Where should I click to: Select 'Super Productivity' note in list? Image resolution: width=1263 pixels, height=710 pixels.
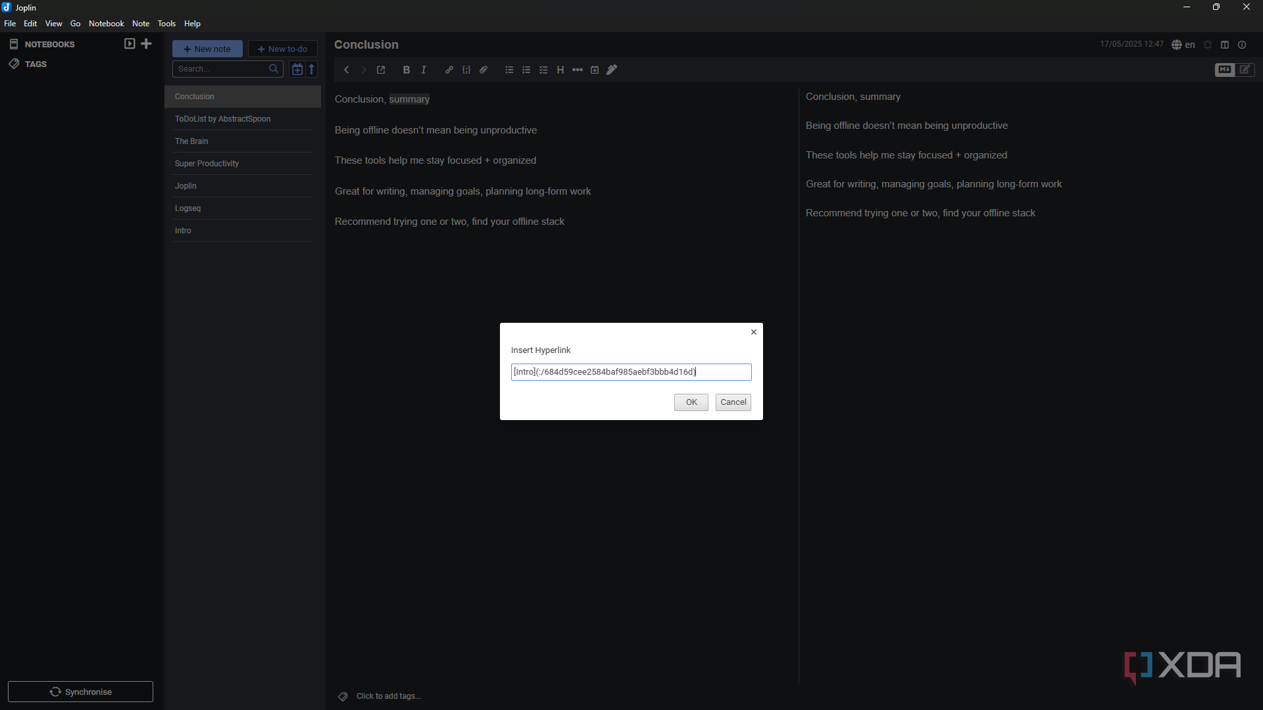coord(243,164)
